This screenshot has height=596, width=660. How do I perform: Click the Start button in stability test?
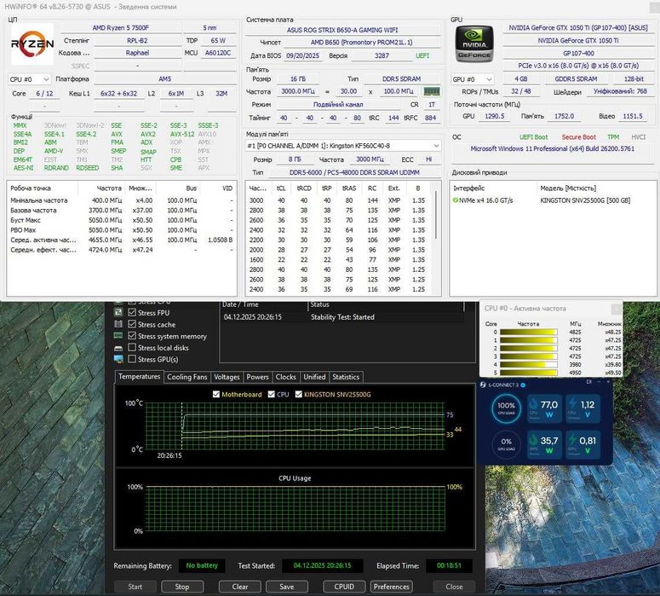135,587
